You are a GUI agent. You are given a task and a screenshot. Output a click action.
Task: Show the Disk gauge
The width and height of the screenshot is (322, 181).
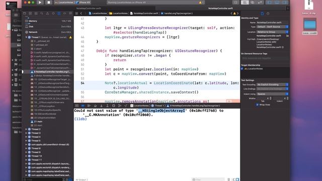click(x=48, y=27)
